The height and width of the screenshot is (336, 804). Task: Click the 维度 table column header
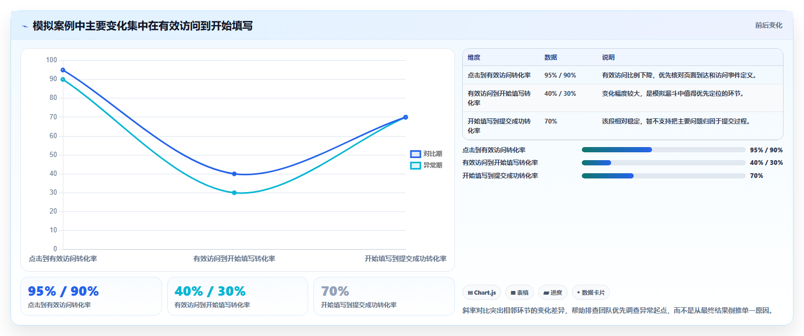click(x=474, y=58)
